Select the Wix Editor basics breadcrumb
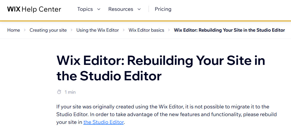The height and width of the screenshot is (130, 291). pyautogui.click(x=146, y=30)
